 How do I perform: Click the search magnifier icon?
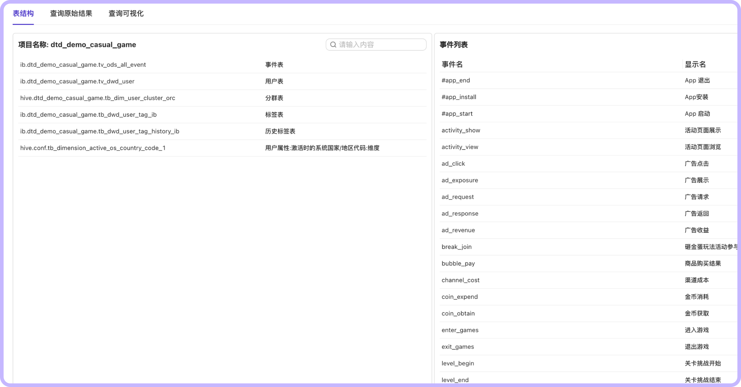333,45
